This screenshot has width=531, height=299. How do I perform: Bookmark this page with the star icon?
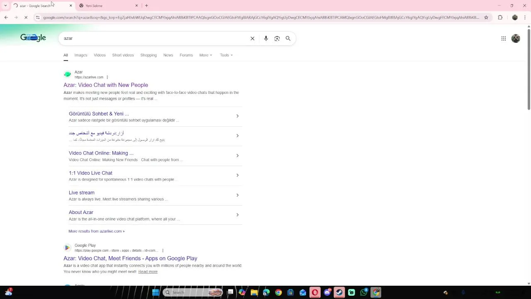pos(486,17)
